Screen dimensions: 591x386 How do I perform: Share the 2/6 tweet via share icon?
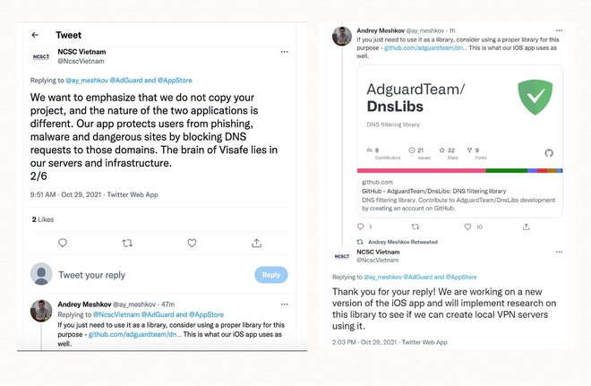coord(257,243)
